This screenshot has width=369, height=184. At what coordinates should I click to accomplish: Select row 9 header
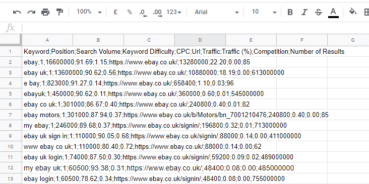coord(10,136)
